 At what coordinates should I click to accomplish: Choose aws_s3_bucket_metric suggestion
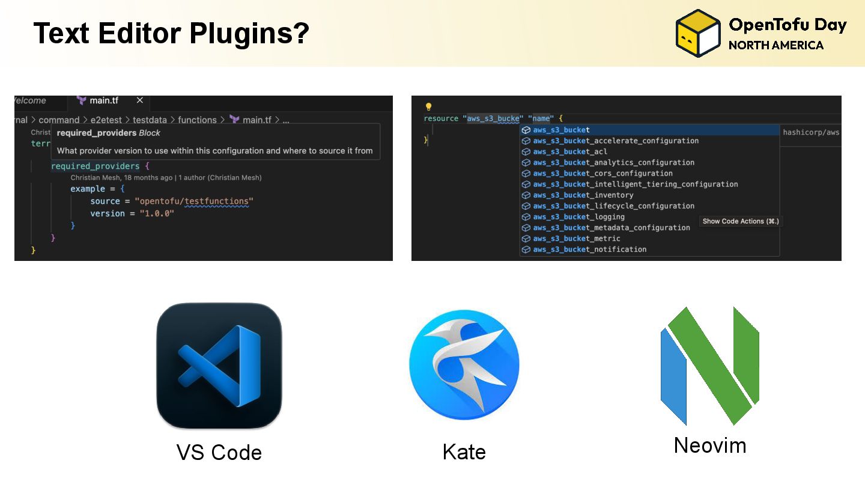650,238
